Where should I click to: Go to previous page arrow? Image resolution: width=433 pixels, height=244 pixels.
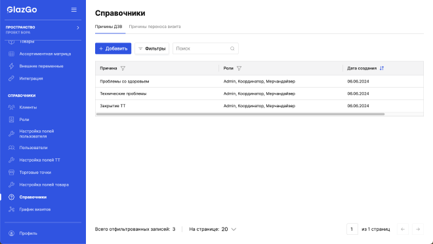click(403, 229)
